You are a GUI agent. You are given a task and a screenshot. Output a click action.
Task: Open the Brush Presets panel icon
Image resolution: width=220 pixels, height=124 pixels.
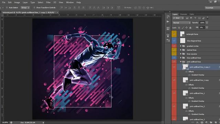[x=168, y=35]
